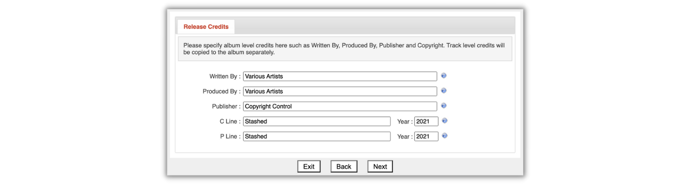Screen dimensions: 690x184
Task: Open help icon for Written By field
Action: coord(444,75)
